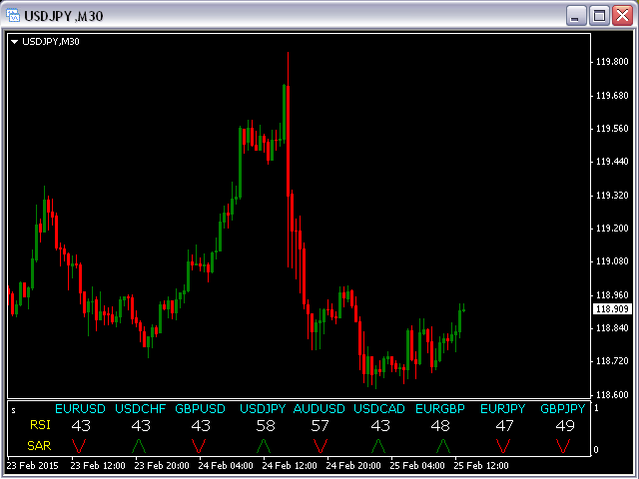The width and height of the screenshot is (639, 479).
Task: Select the AUDUSD pair label
Action: [x=319, y=408]
